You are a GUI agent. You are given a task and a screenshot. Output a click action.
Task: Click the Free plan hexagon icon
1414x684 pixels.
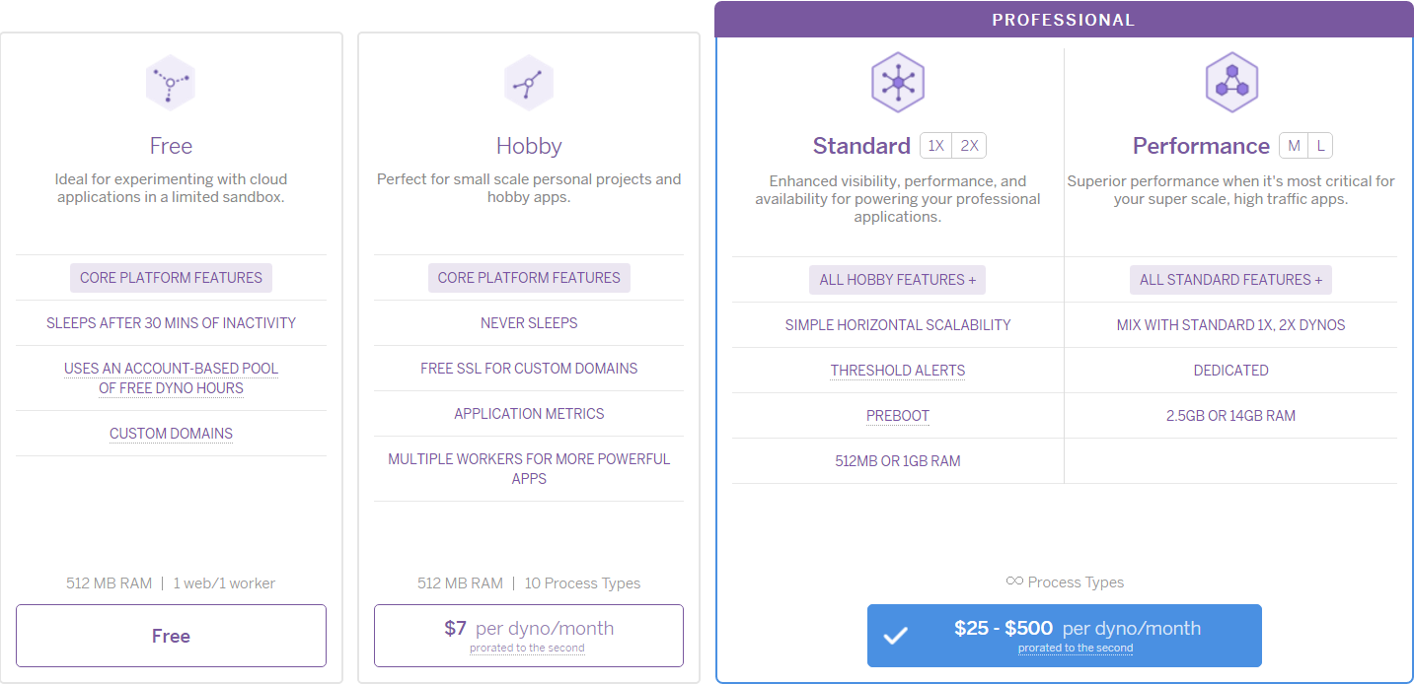[x=171, y=83]
